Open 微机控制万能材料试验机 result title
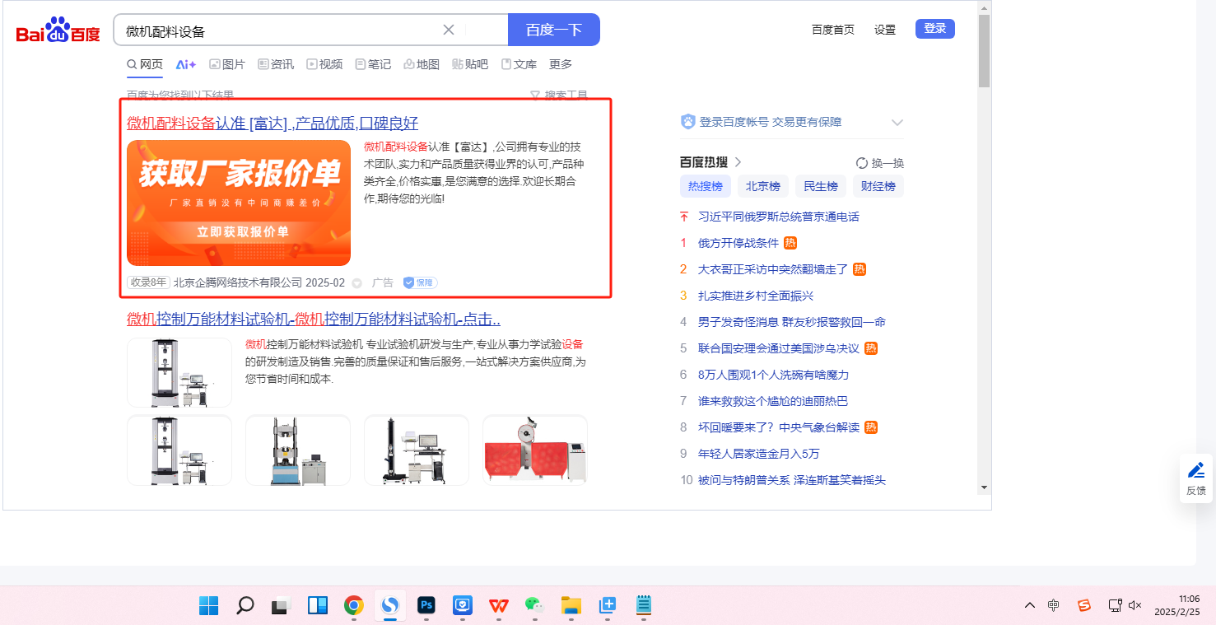Screen dimensions: 1216x625 tap(314, 319)
